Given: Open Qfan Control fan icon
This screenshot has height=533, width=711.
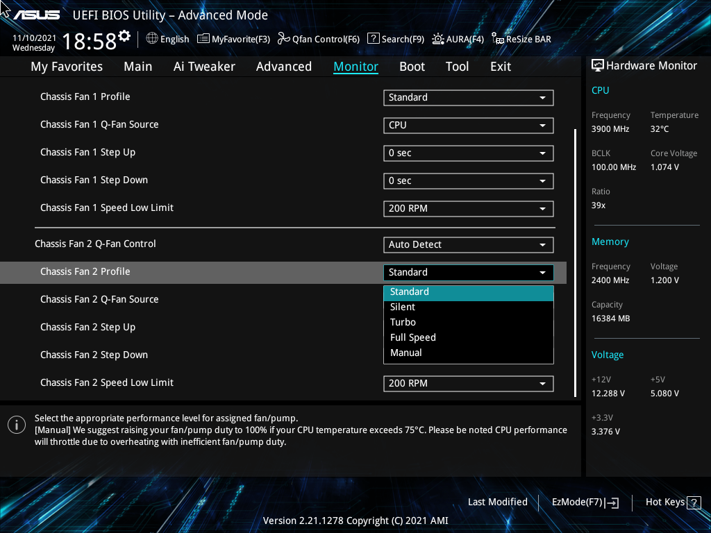Looking at the screenshot, I should 284,39.
